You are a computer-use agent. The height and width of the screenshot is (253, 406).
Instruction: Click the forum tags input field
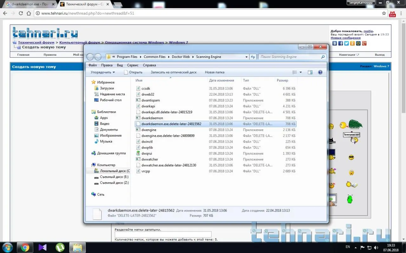point(163,234)
